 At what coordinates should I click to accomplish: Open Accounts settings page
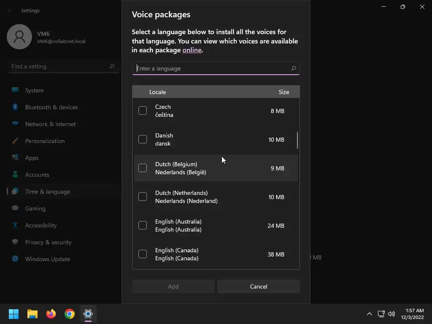pyautogui.click(x=63, y=175)
